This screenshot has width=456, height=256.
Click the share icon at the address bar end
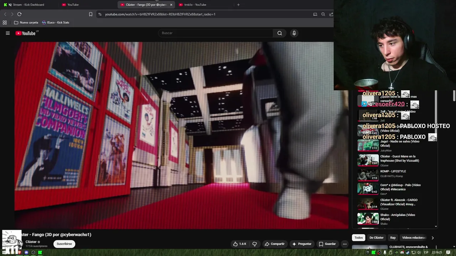pos(331,14)
